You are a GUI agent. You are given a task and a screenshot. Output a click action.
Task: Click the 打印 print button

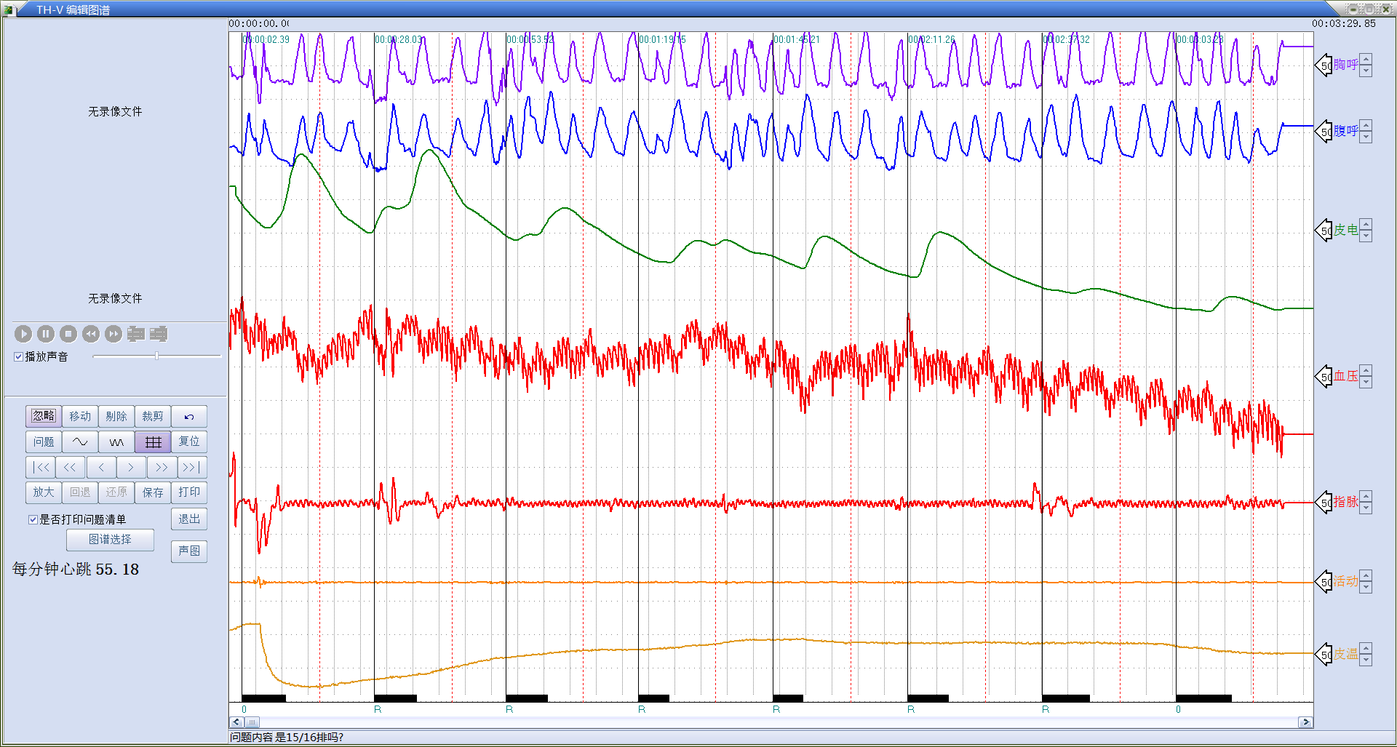[x=189, y=492]
